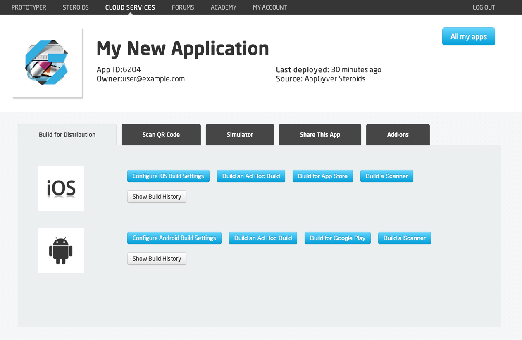Show Build History for iOS
The height and width of the screenshot is (340, 522).
[157, 197]
